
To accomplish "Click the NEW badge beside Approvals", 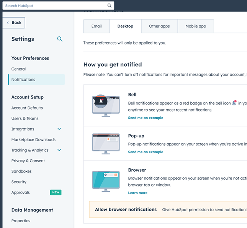I will tap(56, 192).
